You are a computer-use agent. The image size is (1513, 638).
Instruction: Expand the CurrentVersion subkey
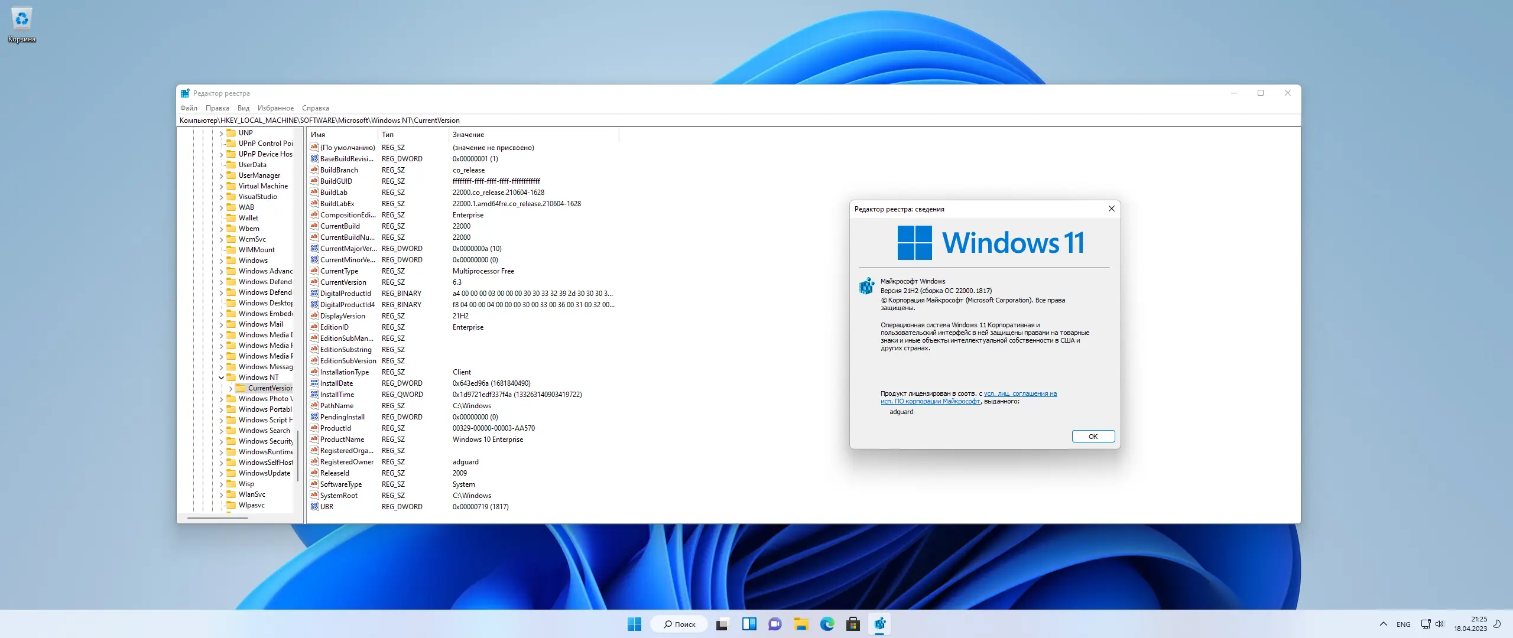pos(230,388)
